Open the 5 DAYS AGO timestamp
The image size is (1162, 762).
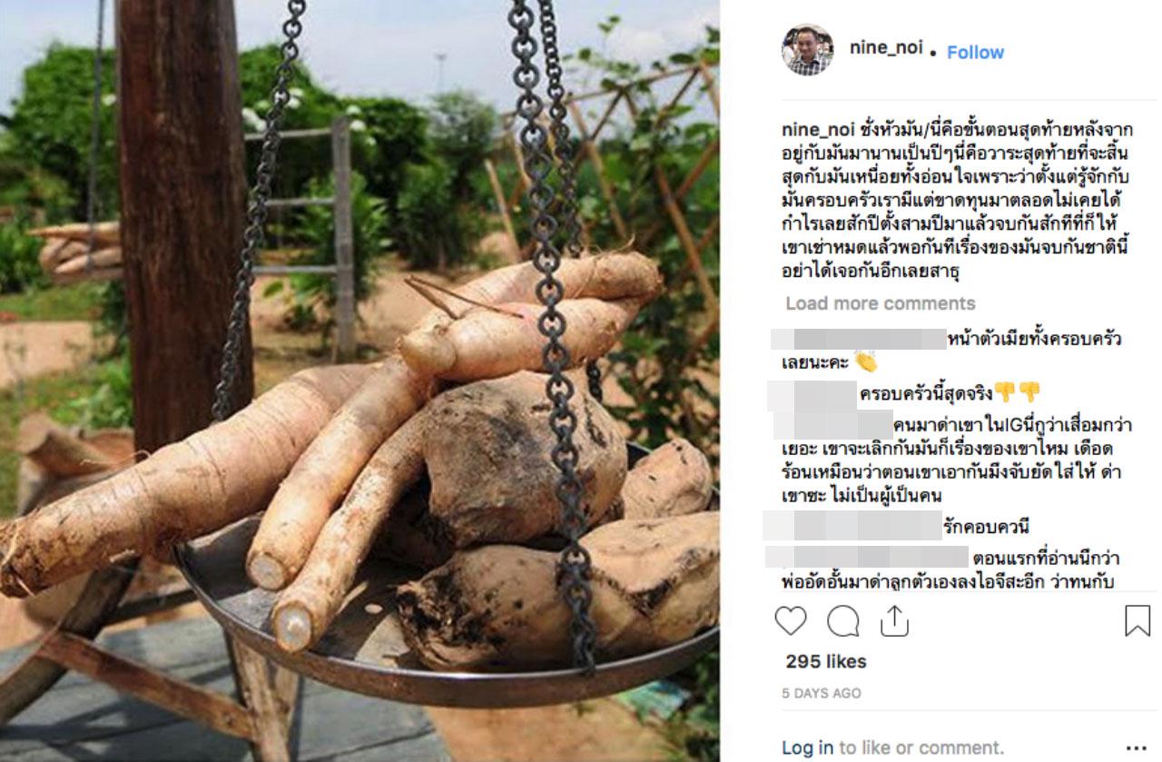click(x=821, y=693)
